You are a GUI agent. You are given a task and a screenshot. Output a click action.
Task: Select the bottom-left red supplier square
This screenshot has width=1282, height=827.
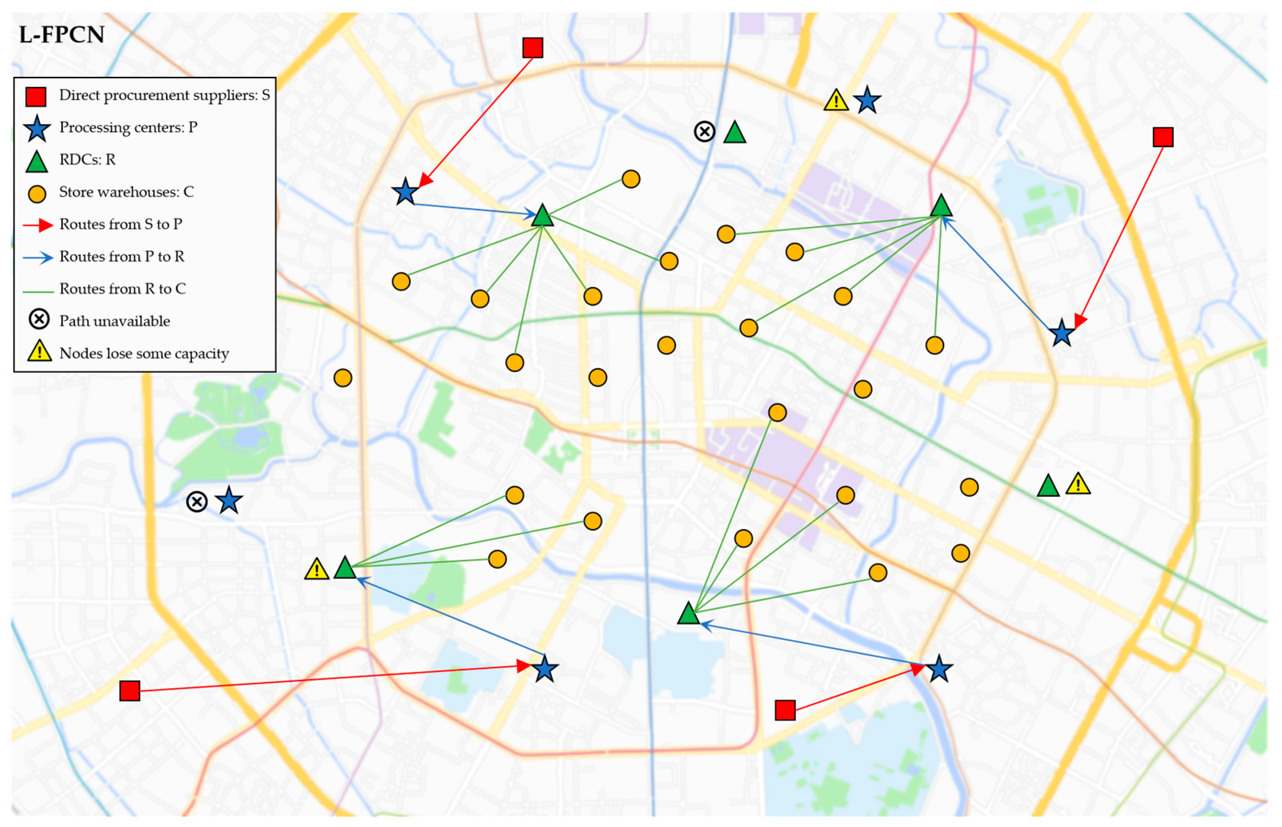click(130, 691)
